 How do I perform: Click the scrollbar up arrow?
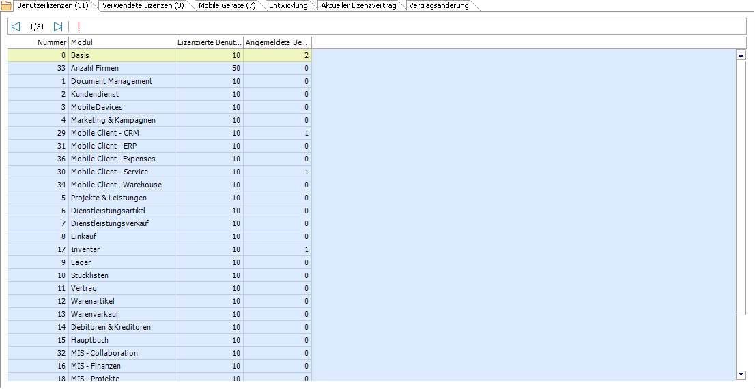[x=741, y=55]
